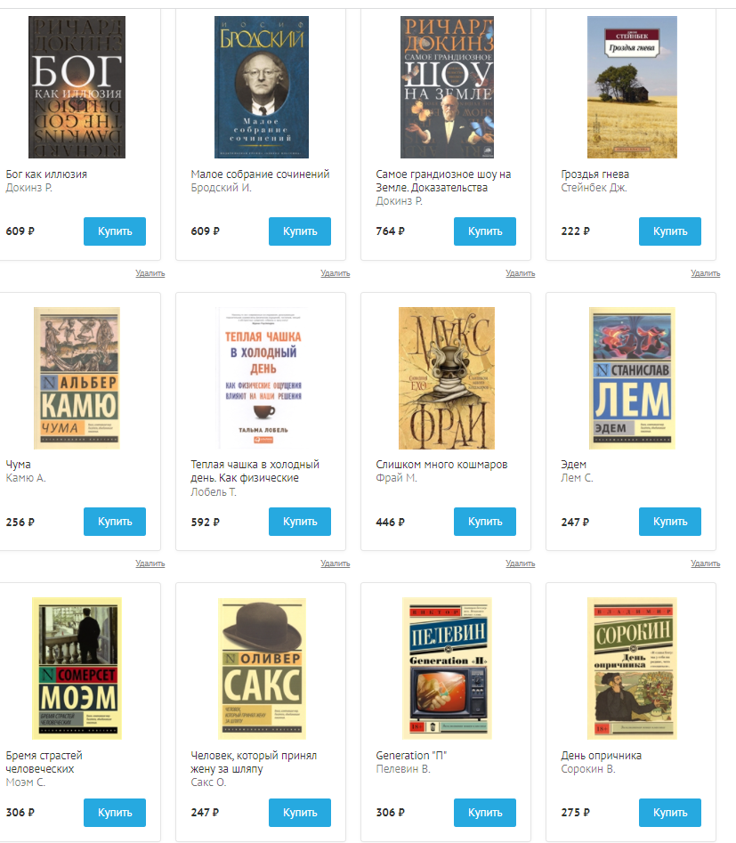
Task: Open the author link Фрай М.
Action: (x=396, y=477)
